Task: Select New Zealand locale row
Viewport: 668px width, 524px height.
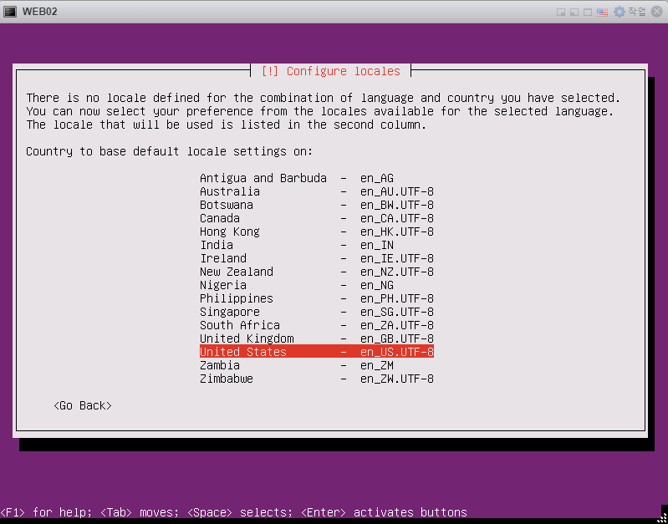Action: (x=317, y=272)
